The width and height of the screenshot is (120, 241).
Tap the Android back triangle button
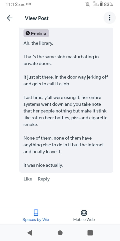click(30, 233)
